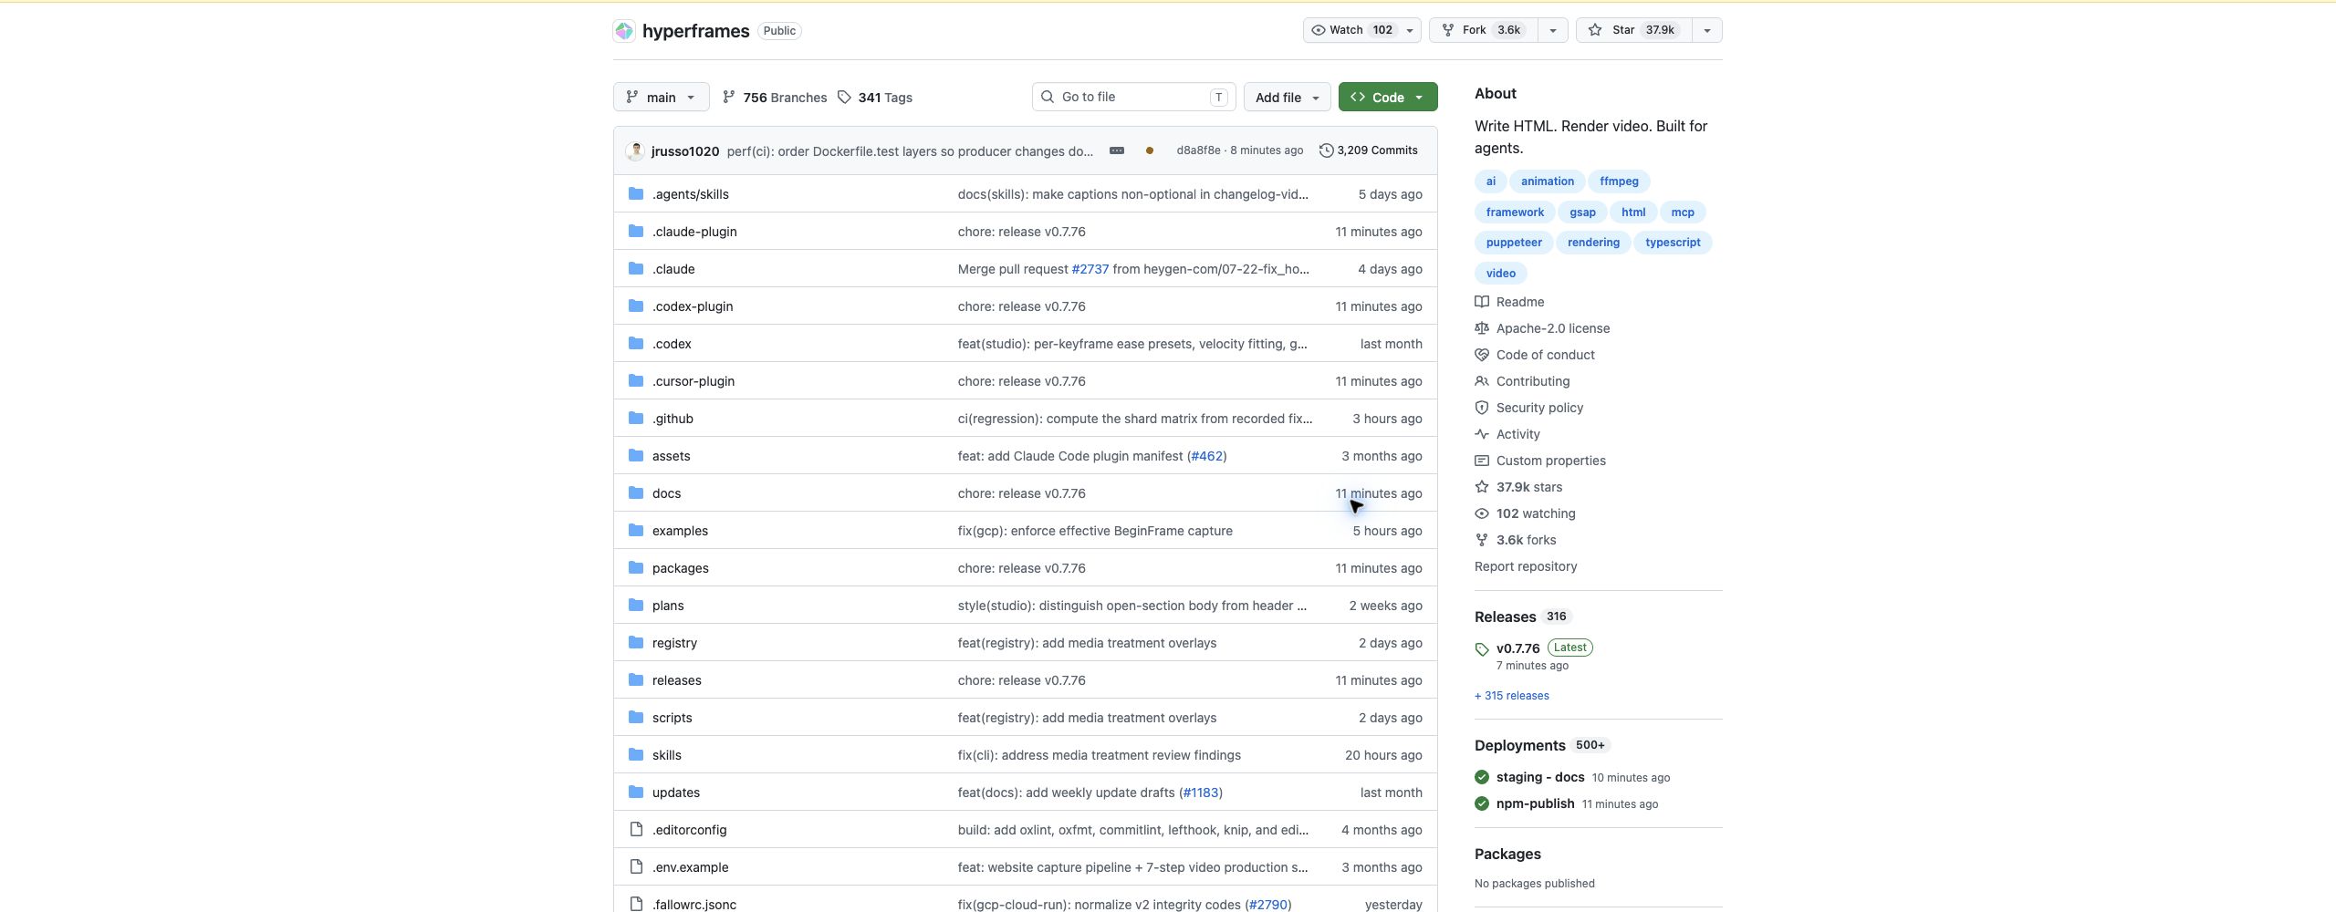Click jrusso1020 author avatar
Viewport: 2336px width, 912px height.
point(635,150)
